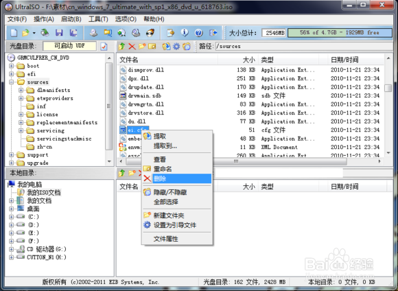
Task: Select the zh-cn folder in disc tree
Action: pyautogui.click(x=45, y=147)
